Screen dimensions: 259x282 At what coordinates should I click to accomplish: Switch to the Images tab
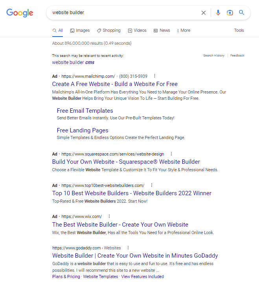[x=80, y=30]
